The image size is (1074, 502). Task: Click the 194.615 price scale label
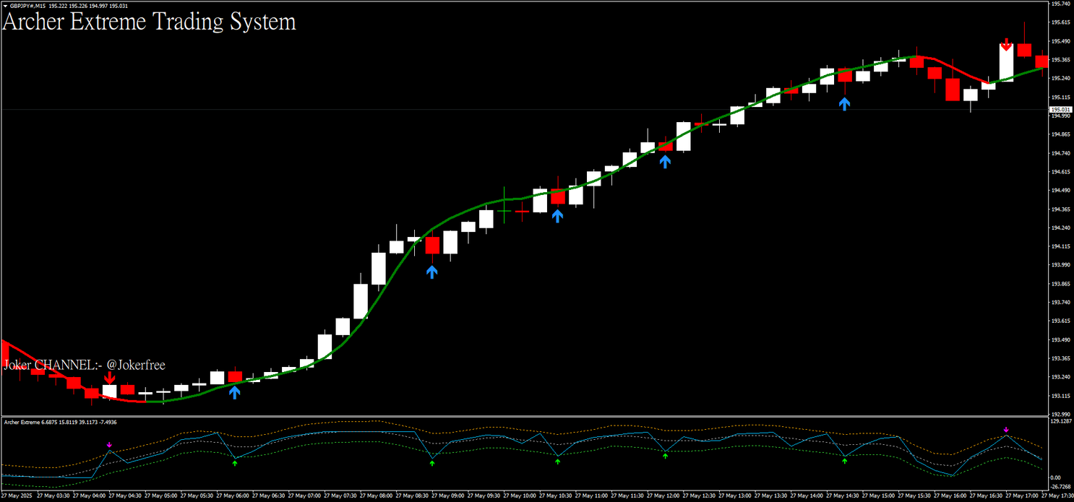click(1060, 172)
